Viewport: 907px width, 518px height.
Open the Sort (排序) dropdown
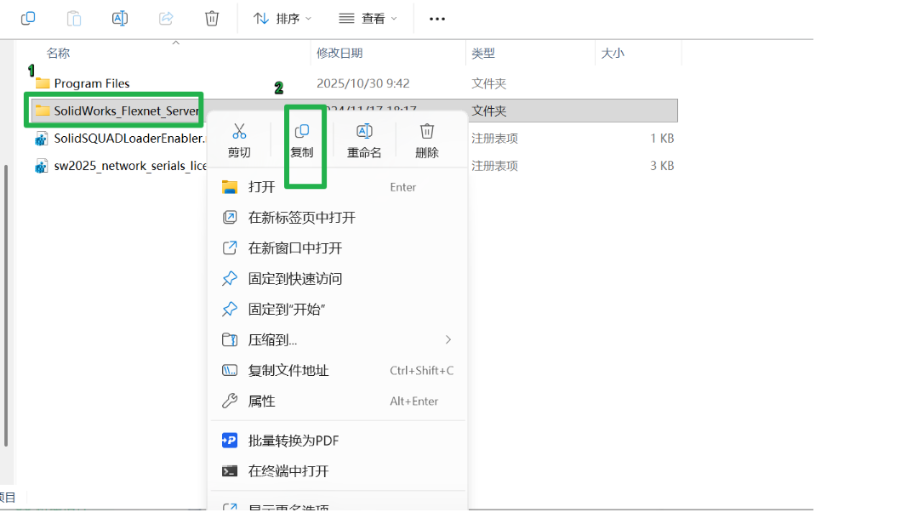(x=282, y=19)
